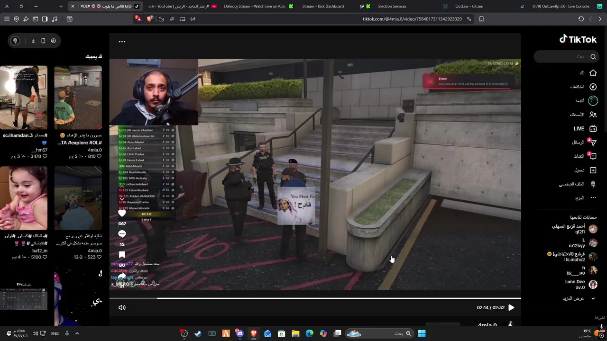
Task: Open suggested video with 523 likes
Action: point(78,198)
